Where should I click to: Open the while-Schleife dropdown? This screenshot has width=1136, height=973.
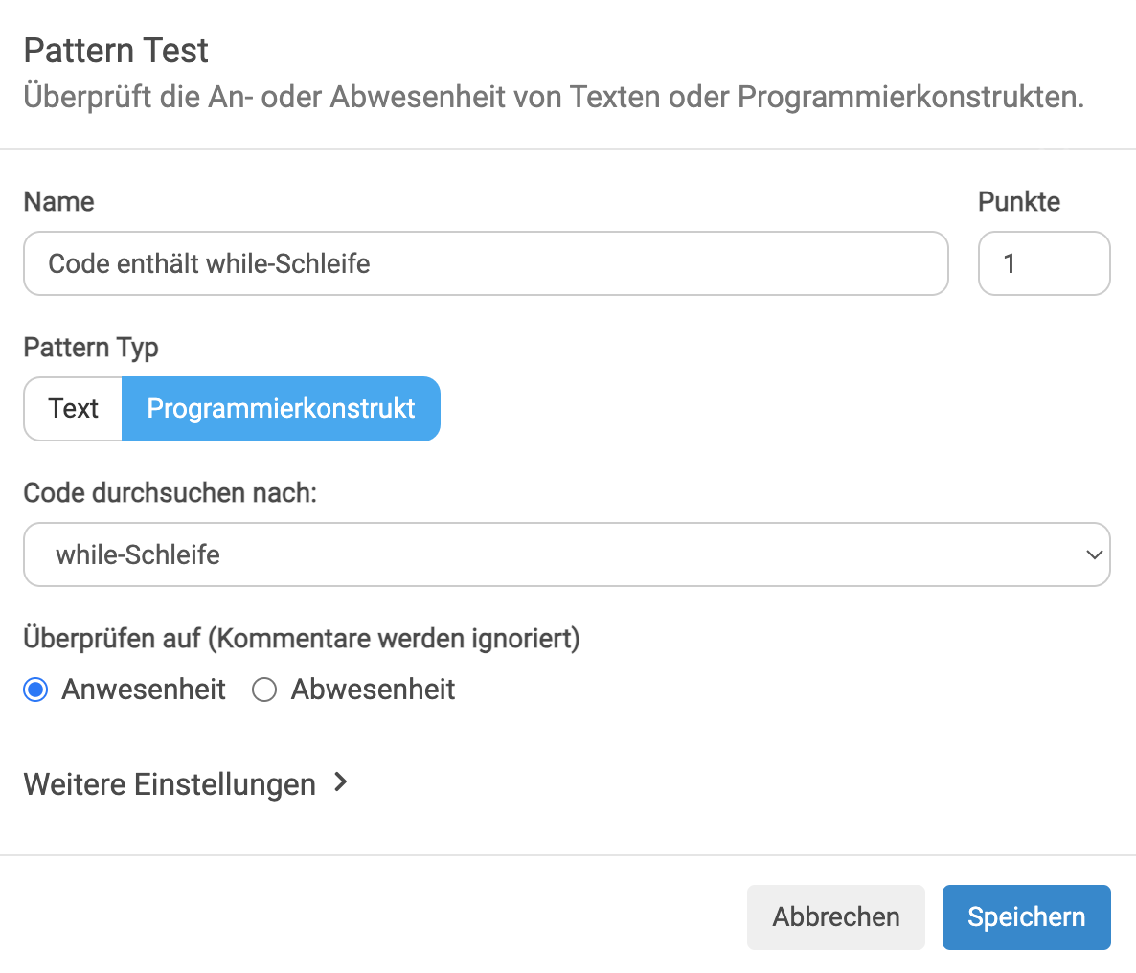pyautogui.click(x=566, y=554)
